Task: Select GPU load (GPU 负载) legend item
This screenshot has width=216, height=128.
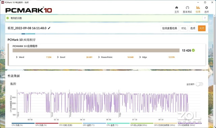Action: pos(47,124)
